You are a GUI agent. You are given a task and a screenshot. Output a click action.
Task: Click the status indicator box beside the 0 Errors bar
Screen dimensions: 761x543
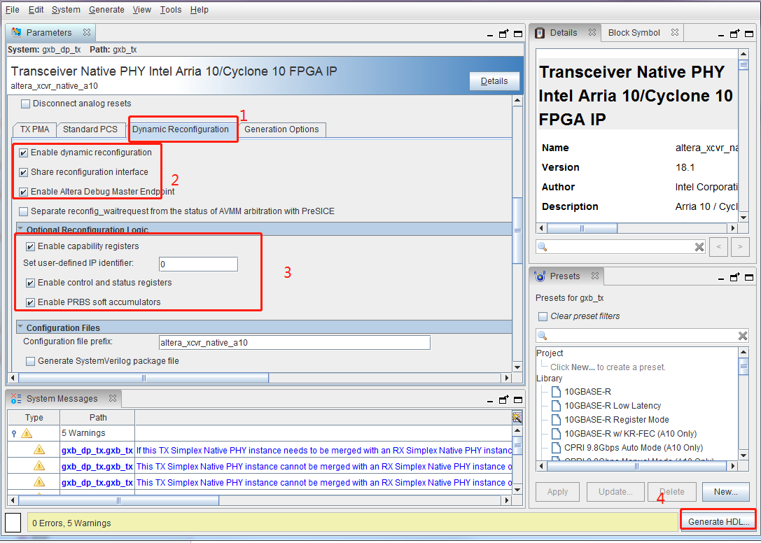[13, 523]
